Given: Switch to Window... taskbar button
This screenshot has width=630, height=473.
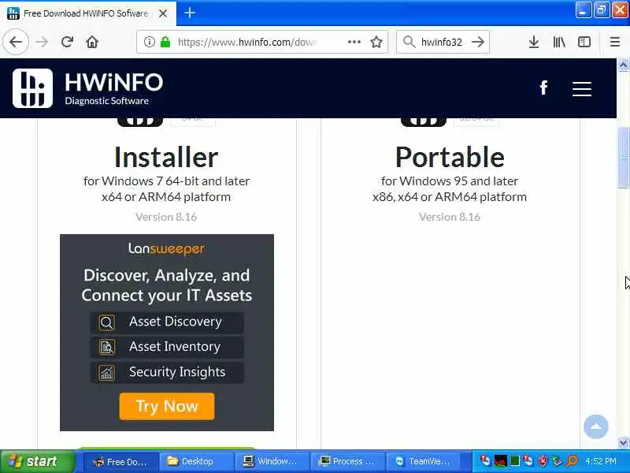Looking at the screenshot, I should point(272,462).
